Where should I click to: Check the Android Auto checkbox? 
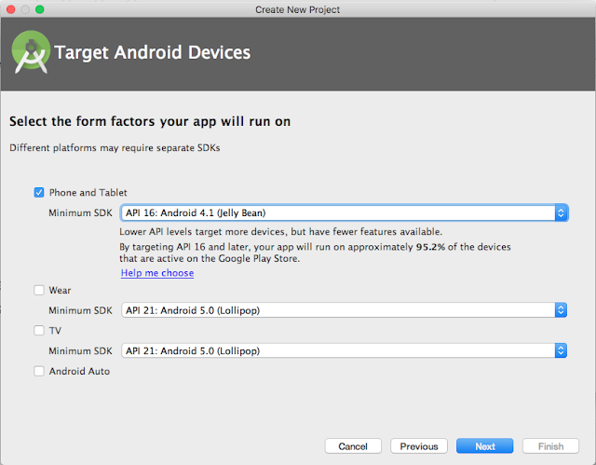[x=39, y=371]
